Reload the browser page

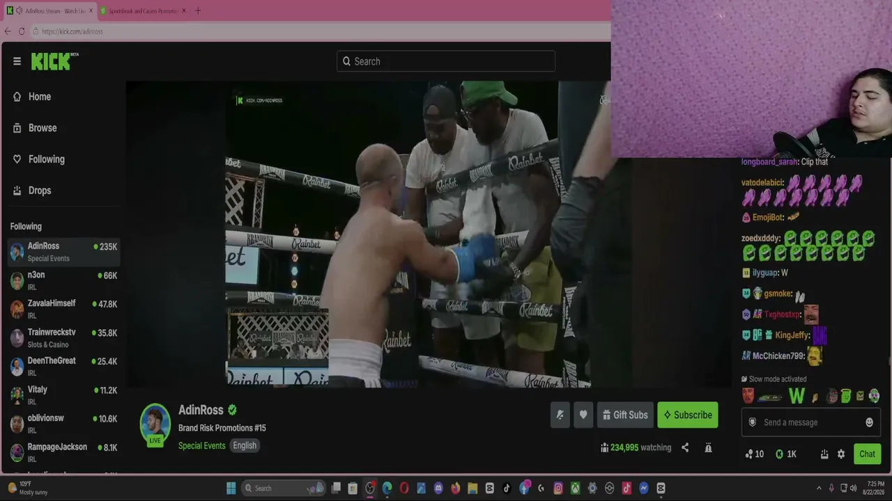[x=22, y=31]
